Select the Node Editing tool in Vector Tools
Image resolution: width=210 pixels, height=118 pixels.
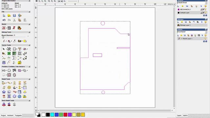click(x=4, y=49)
